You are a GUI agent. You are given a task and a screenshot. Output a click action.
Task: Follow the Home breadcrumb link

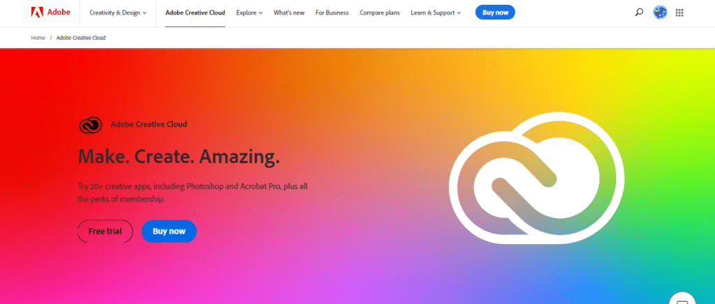point(38,38)
